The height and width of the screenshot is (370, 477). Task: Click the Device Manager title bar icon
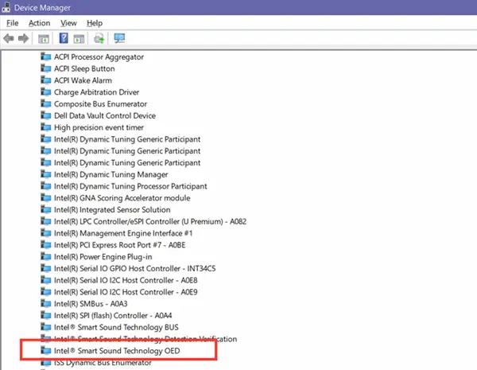coord(6,7)
